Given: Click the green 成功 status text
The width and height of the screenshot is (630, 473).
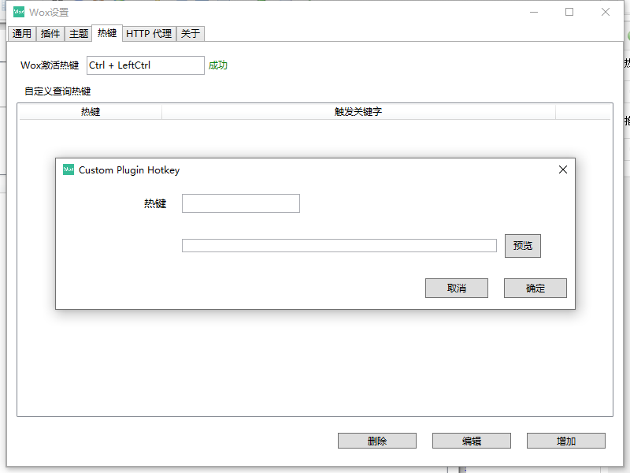Looking at the screenshot, I should click(x=218, y=65).
